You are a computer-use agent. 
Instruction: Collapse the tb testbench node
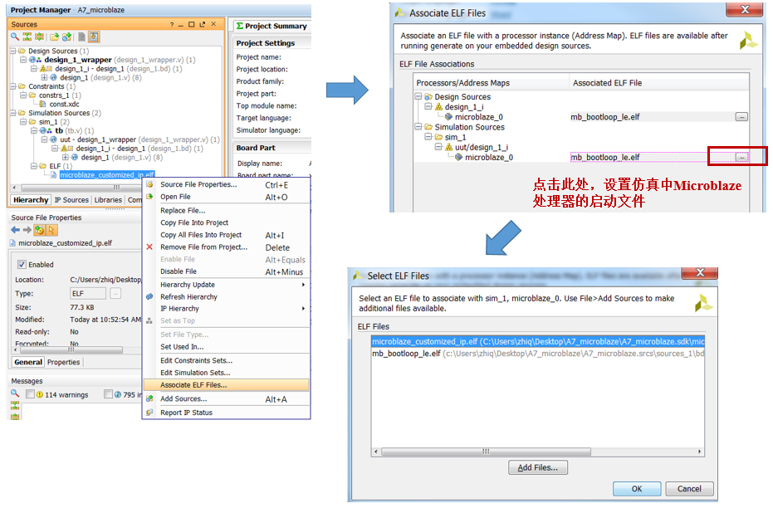[34, 130]
